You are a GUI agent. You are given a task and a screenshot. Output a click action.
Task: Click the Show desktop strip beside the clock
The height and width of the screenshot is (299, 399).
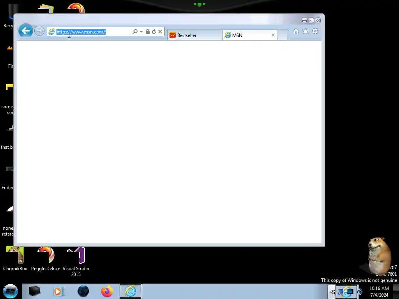click(396, 292)
